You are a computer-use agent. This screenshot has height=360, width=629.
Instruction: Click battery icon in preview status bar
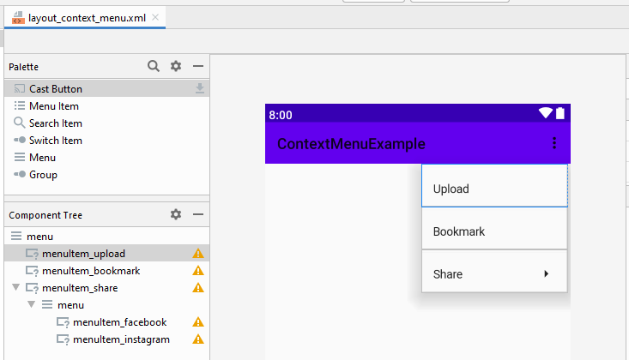point(560,113)
